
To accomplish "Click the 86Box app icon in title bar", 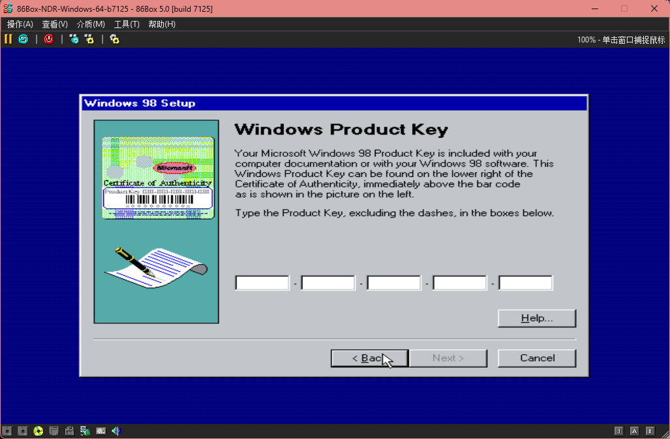I will 8,8.
